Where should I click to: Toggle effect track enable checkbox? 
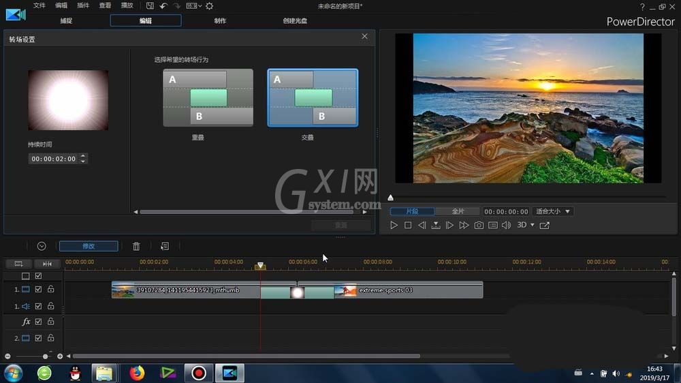(38, 322)
